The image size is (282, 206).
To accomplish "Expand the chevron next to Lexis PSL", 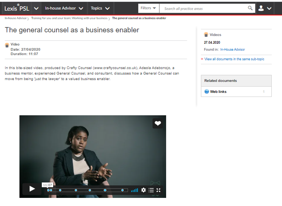I will pyautogui.click(x=36, y=8).
